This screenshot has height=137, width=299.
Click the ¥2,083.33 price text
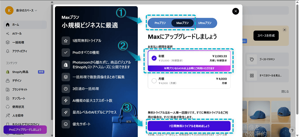click(219, 56)
